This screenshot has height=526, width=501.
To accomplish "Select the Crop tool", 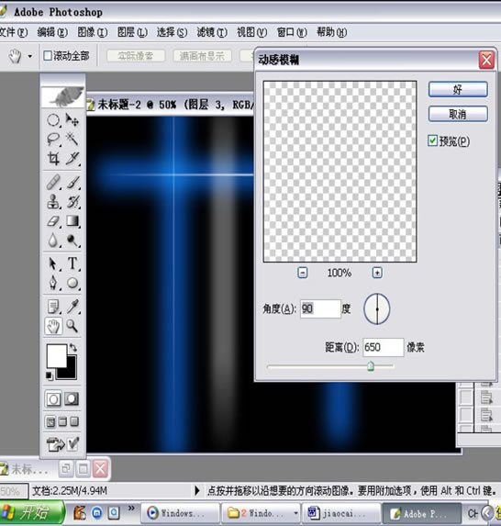I will tap(53, 158).
